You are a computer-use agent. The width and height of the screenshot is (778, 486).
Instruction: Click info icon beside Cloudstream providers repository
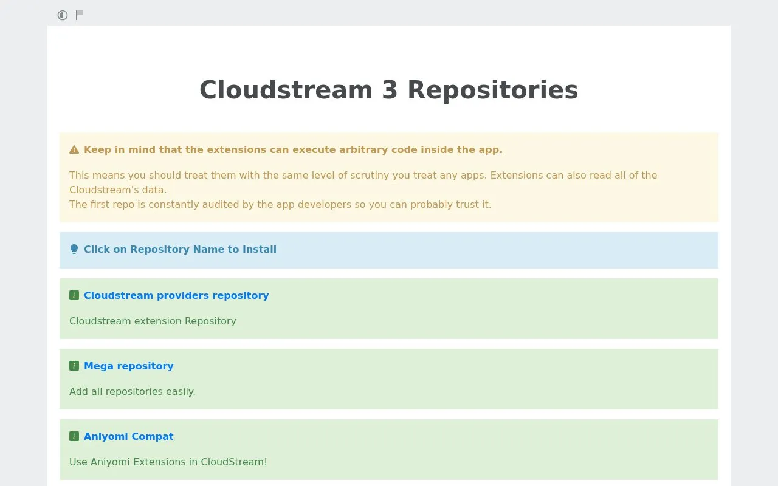pyautogui.click(x=74, y=295)
